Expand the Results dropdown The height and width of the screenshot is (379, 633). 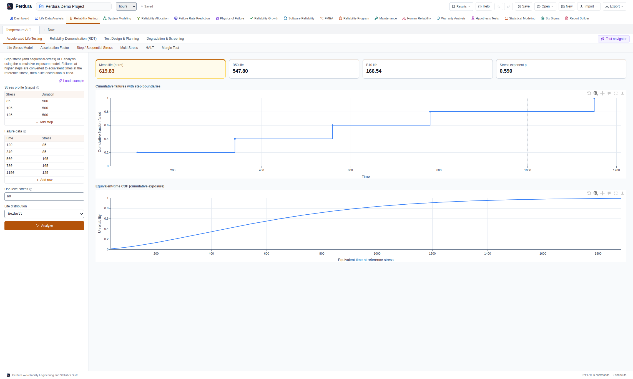(x=461, y=6)
